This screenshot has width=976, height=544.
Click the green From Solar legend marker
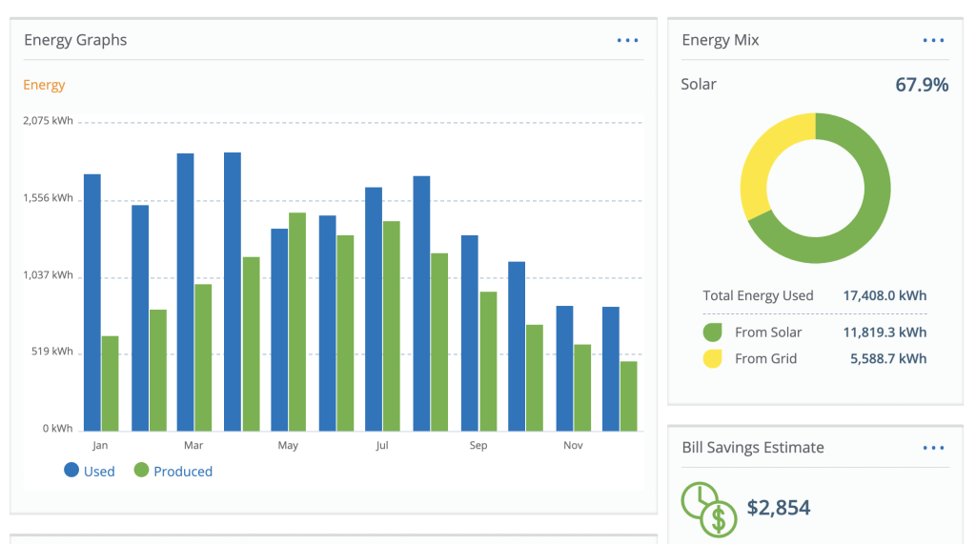click(712, 332)
